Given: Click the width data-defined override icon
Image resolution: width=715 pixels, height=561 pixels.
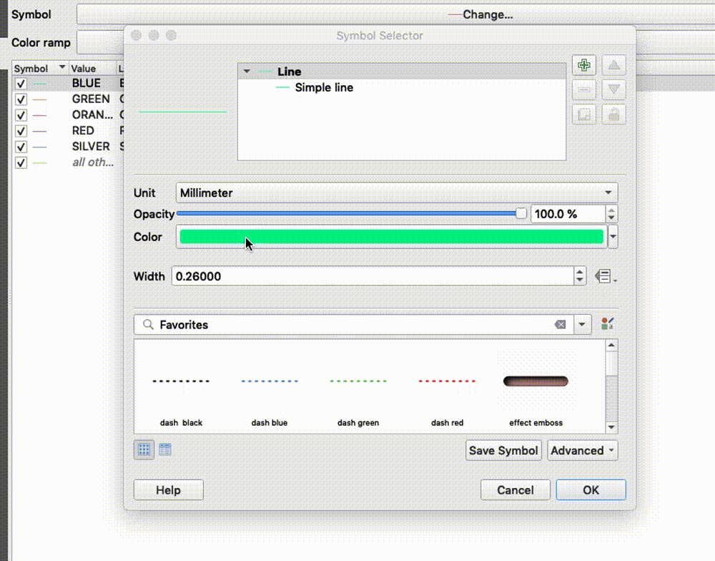Looking at the screenshot, I should click(605, 276).
